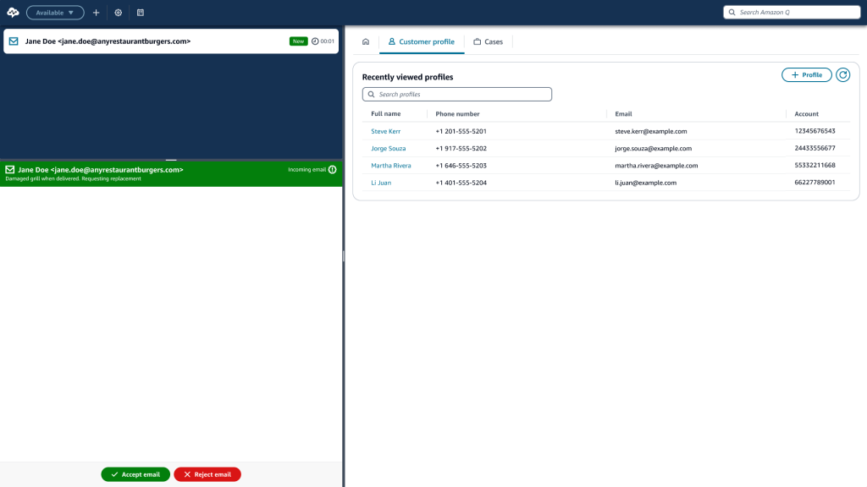Click the Amazon Connect logo
867x487 pixels.
pyautogui.click(x=14, y=11)
